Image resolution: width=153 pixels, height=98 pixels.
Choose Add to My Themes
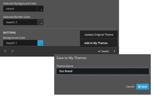point(99,43)
